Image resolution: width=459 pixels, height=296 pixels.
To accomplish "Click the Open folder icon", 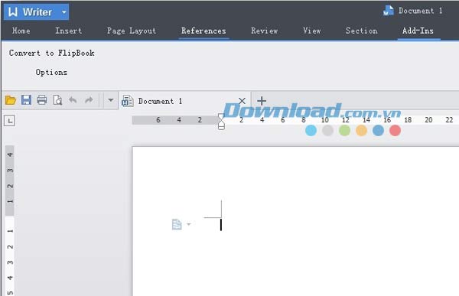I will 11,100.
